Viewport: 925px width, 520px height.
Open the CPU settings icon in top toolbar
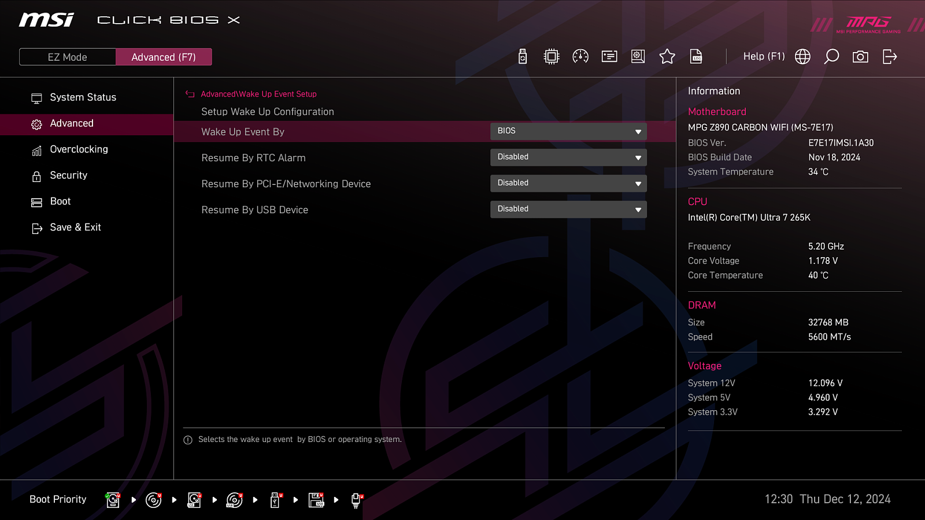coord(552,57)
